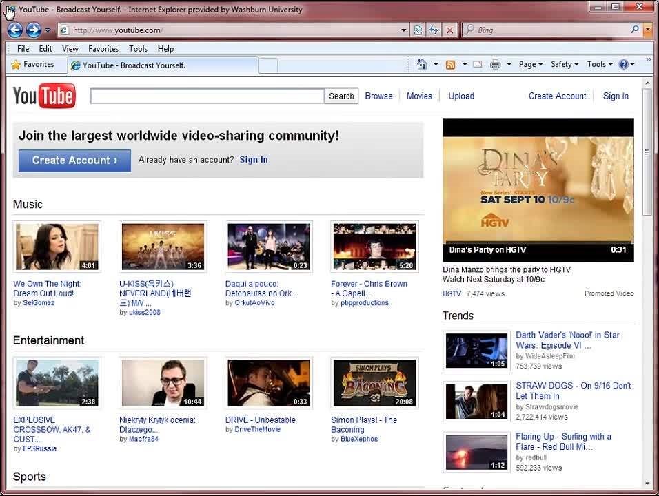The height and width of the screenshot is (496, 659).
Task: Open the View menu
Action: pos(70,49)
